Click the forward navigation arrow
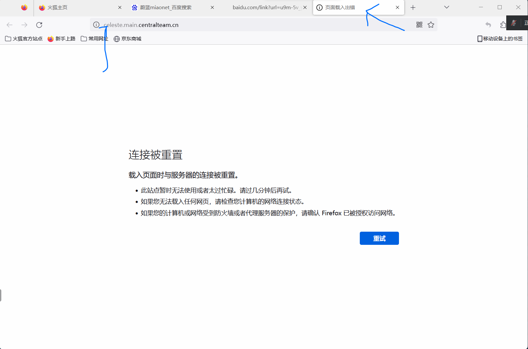Screen dimensions: 528x349 pyautogui.click(x=24, y=25)
